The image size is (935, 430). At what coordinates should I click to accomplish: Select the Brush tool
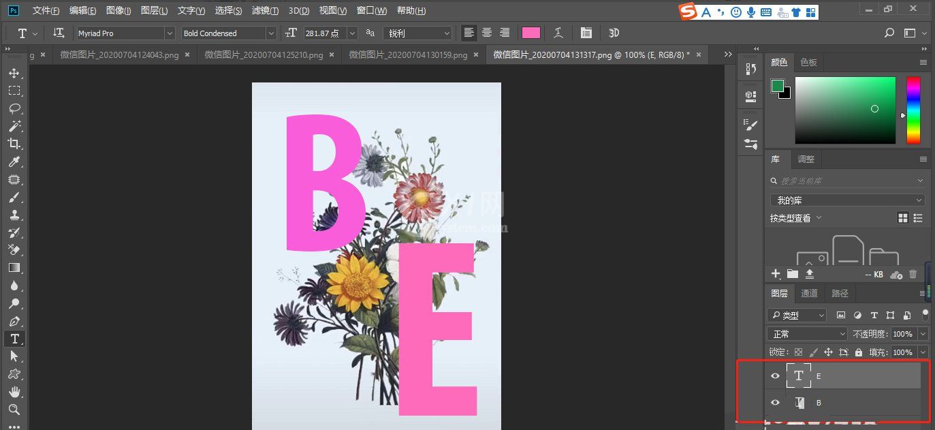[x=14, y=197]
